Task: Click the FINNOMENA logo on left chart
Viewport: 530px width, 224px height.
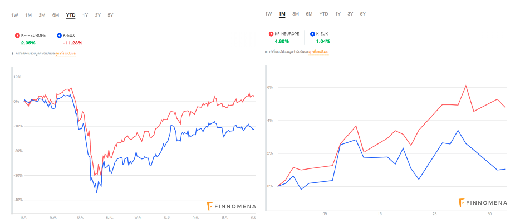Action: click(x=231, y=206)
